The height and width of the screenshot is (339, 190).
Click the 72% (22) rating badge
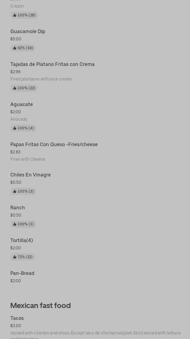[x=23, y=257]
